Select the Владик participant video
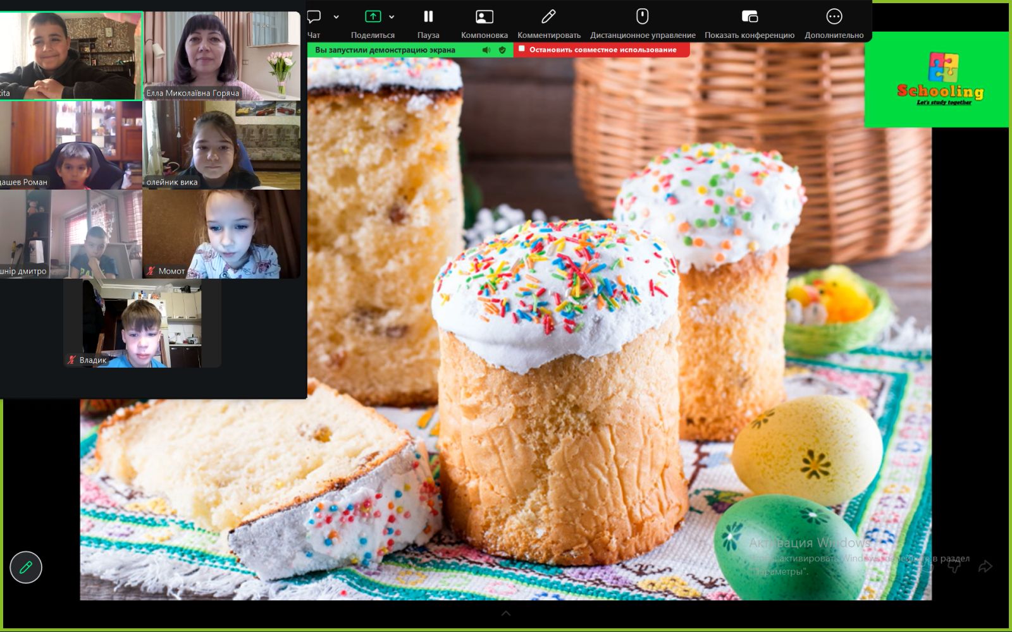The width and height of the screenshot is (1012, 632). click(142, 324)
